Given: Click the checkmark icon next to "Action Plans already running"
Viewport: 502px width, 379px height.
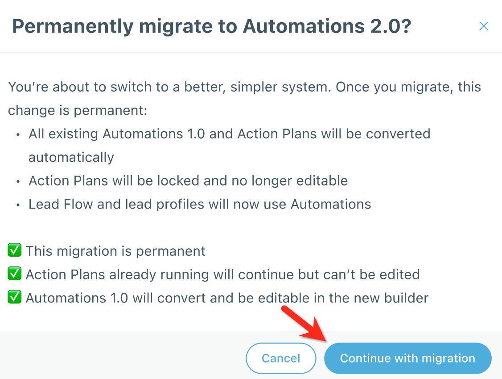Looking at the screenshot, I should 15,274.
